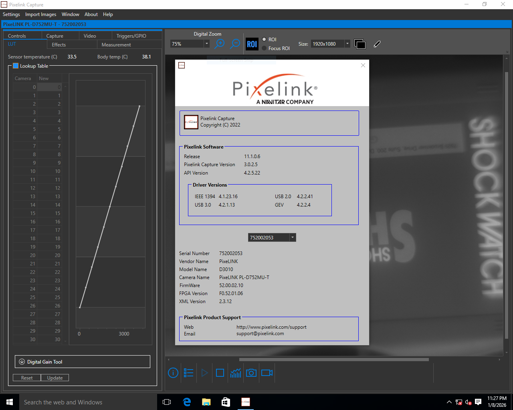Viewport: 513px width, 410px height.
Task: Click the Search the web and Windows box
Action: (88, 402)
